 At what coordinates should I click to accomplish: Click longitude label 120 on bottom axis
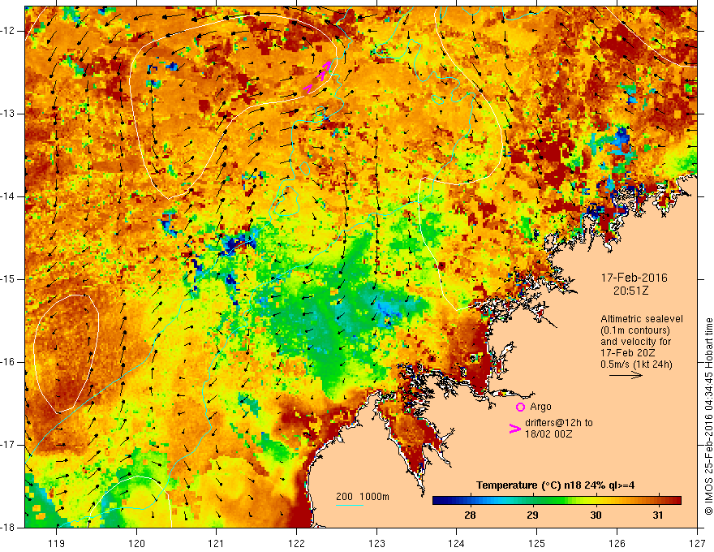[x=136, y=543]
